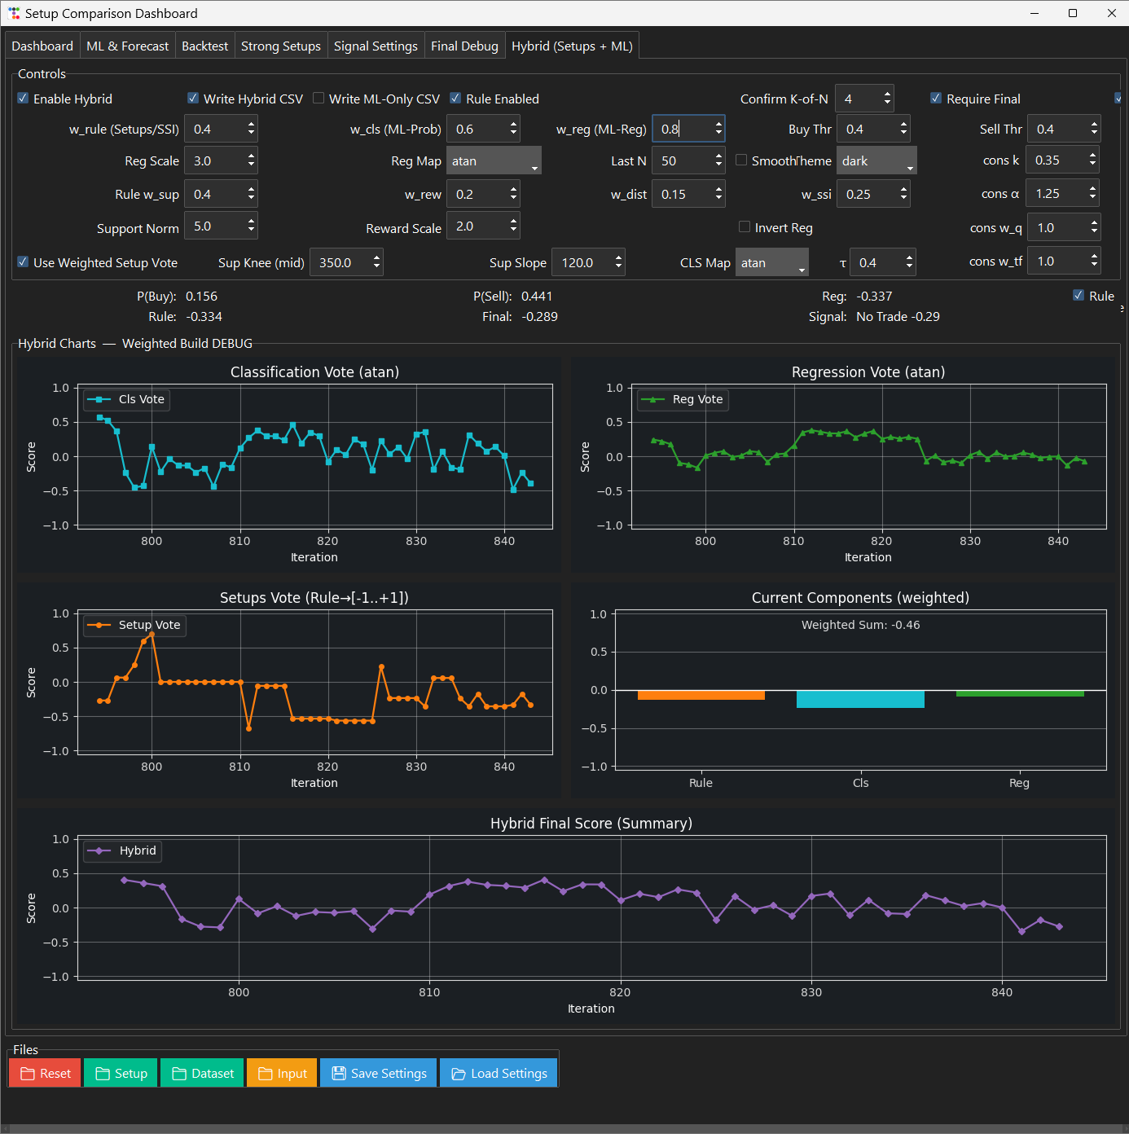Open the Reg Map dropdown
Image resolution: width=1129 pixels, height=1134 pixels.
pyautogui.click(x=494, y=160)
